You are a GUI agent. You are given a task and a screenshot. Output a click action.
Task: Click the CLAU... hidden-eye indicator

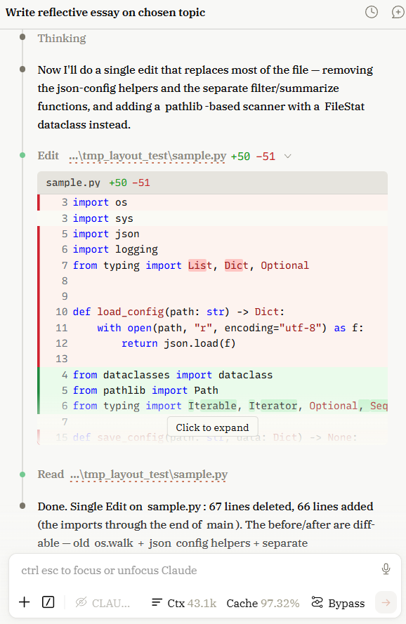pyautogui.click(x=103, y=603)
